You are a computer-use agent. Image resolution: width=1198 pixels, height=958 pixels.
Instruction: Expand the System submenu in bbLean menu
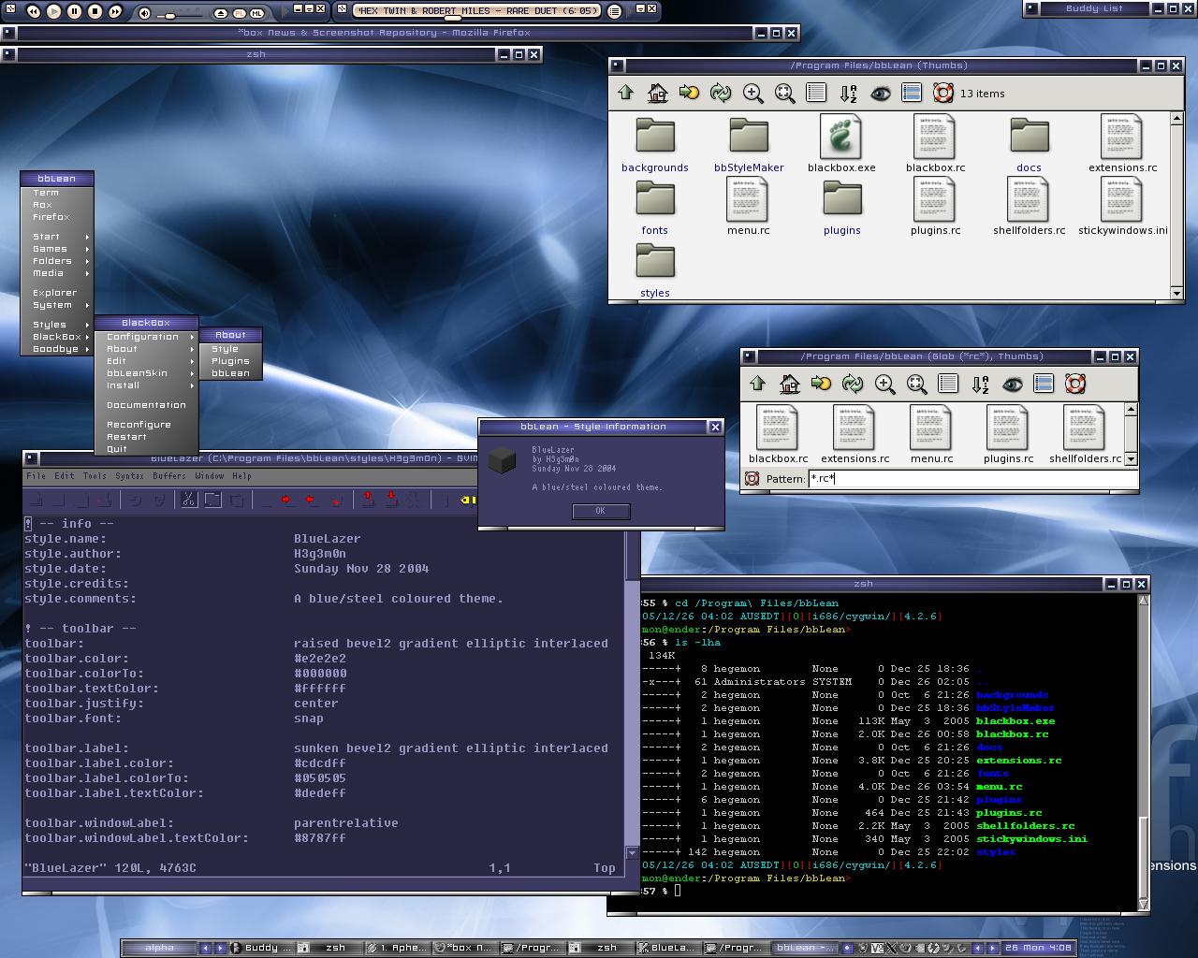coord(57,305)
